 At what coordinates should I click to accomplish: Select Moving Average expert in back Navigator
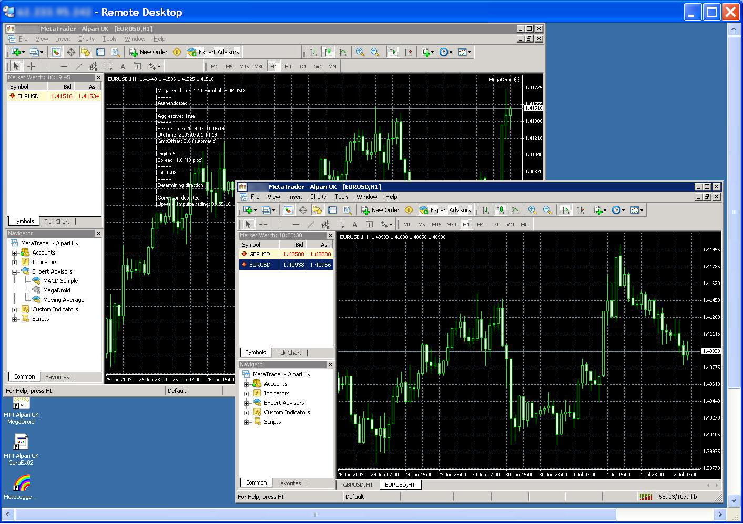click(64, 300)
